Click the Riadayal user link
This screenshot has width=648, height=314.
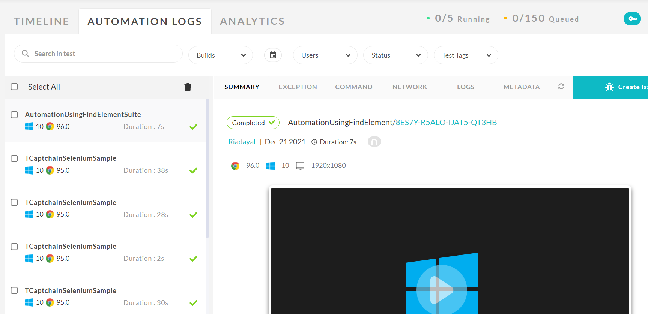pyautogui.click(x=242, y=142)
